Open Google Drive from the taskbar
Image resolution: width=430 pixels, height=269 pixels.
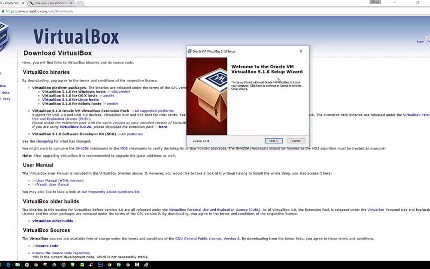(54, 264)
